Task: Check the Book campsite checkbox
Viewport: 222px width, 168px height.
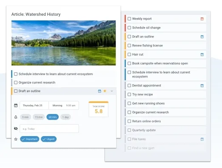Action: point(129,63)
